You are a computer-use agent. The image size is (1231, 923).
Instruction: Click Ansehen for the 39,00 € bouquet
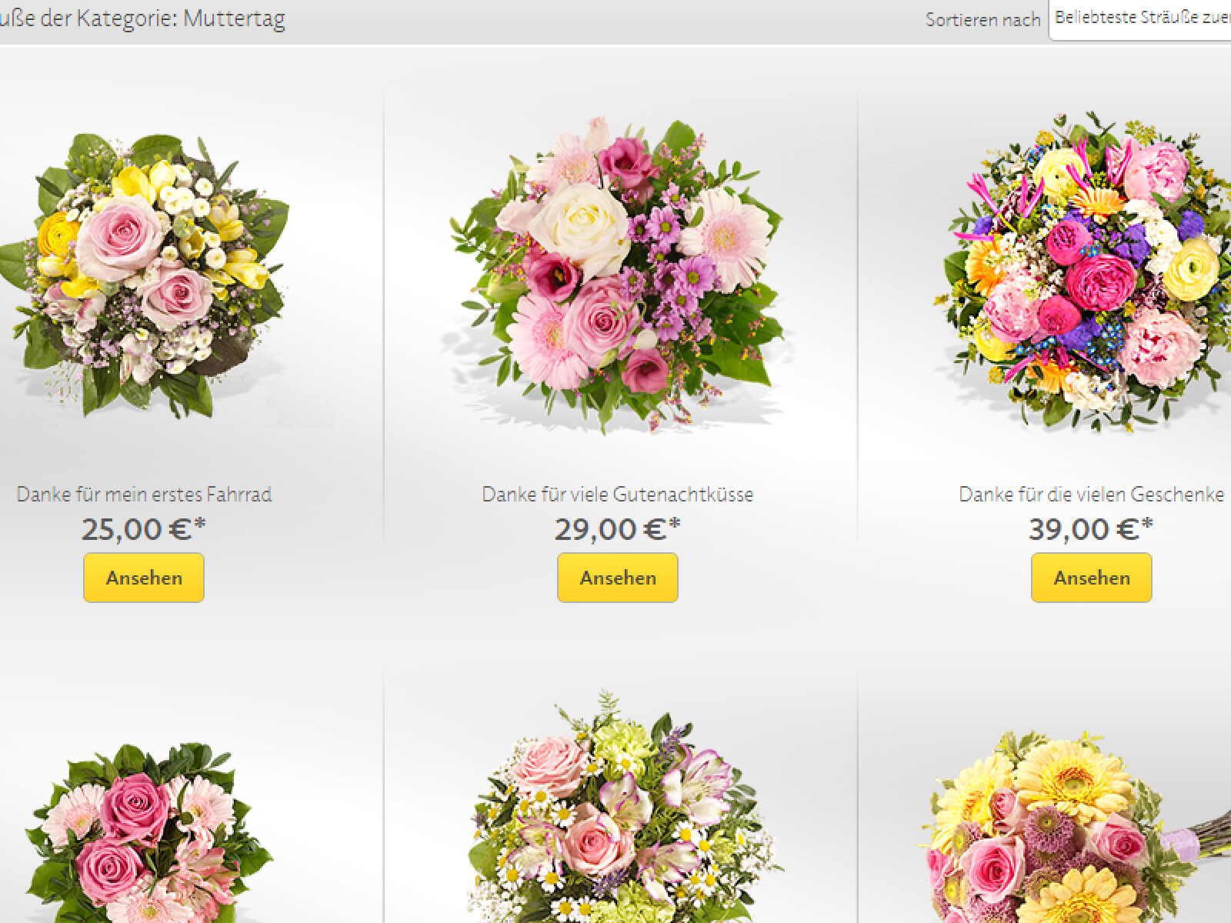coord(1092,578)
